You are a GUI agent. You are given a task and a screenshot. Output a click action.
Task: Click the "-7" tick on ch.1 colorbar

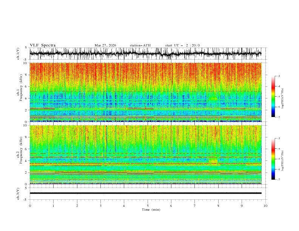(x=278, y=117)
